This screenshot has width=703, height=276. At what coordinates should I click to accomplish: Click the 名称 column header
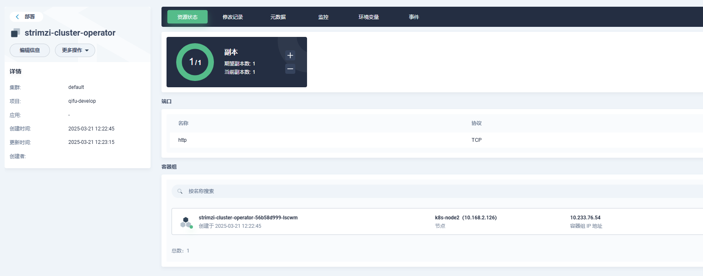(183, 123)
